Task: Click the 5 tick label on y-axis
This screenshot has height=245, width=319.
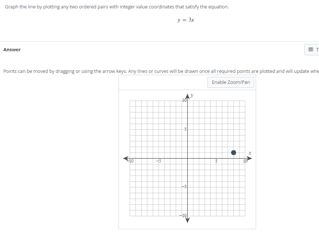Action: [185, 129]
